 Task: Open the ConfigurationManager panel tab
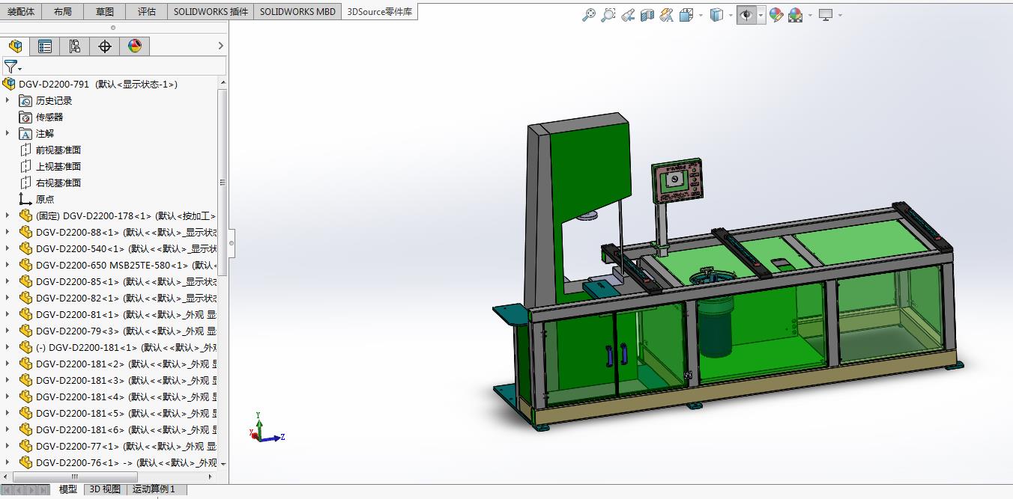click(75, 46)
